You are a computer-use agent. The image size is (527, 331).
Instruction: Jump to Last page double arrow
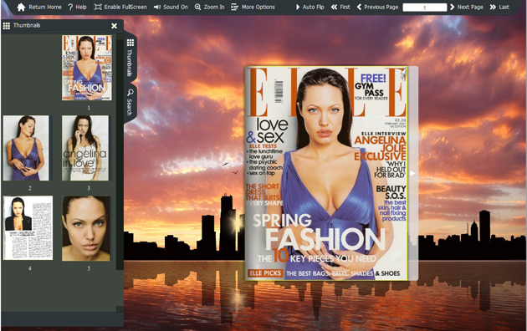pos(493,7)
